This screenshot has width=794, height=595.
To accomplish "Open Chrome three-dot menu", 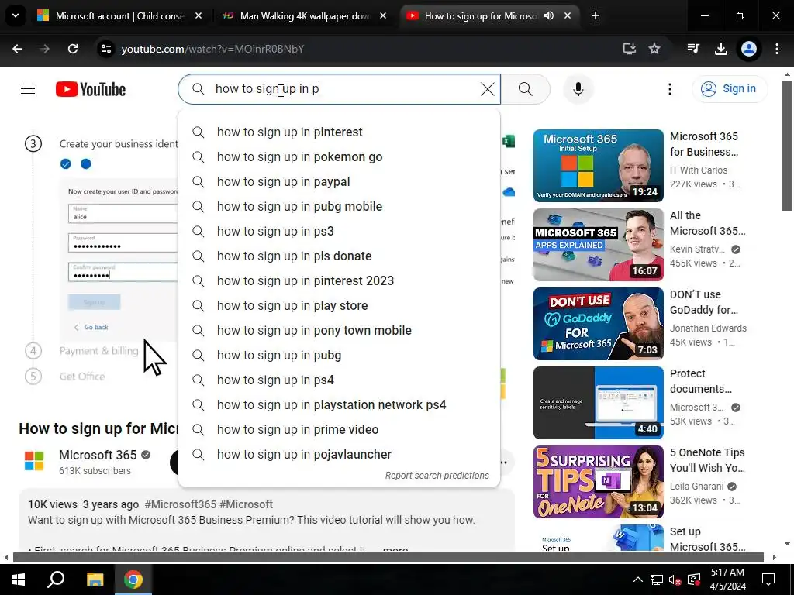I will tap(777, 49).
